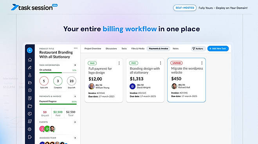Click the green D client avatar
Screen dimensions: 258x144
pyautogui.click(x=47, y=129)
